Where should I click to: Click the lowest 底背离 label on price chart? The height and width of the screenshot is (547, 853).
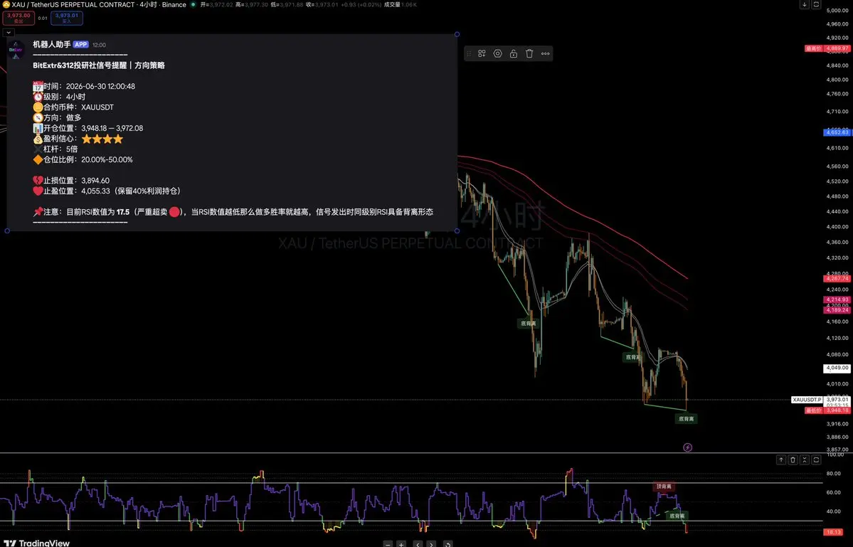tap(686, 419)
